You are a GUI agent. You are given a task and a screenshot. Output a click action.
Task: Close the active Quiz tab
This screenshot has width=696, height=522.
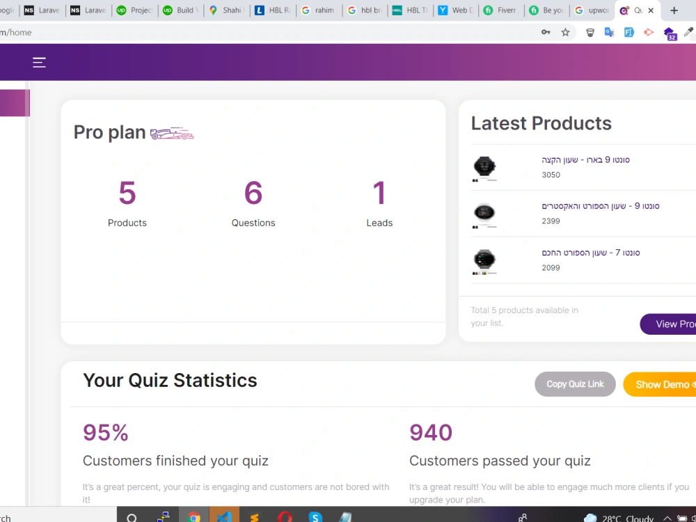point(651,10)
